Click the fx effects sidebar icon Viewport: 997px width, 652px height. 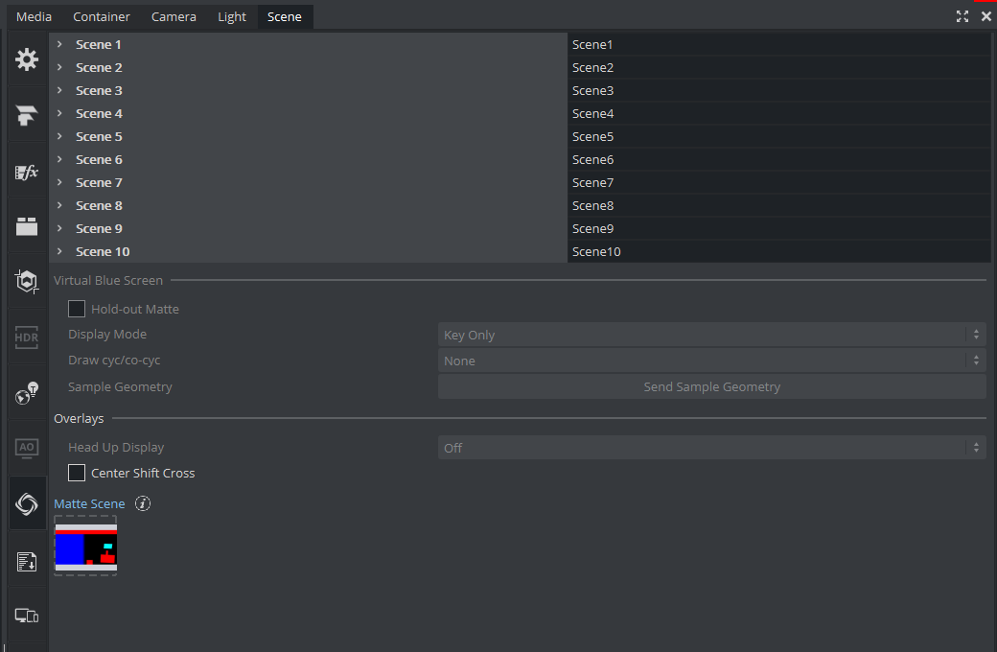(27, 173)
